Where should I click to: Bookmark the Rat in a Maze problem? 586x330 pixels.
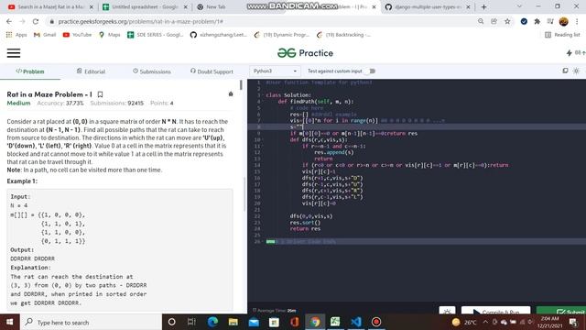click(100, 94)
